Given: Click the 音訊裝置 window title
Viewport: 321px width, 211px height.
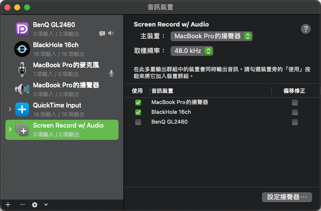Looking at the screenshot, I should click(x=160, y=7).
